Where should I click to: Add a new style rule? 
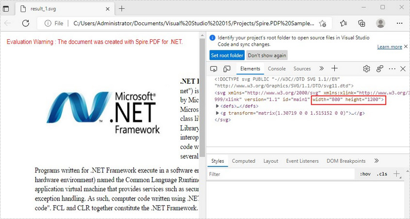397,174
